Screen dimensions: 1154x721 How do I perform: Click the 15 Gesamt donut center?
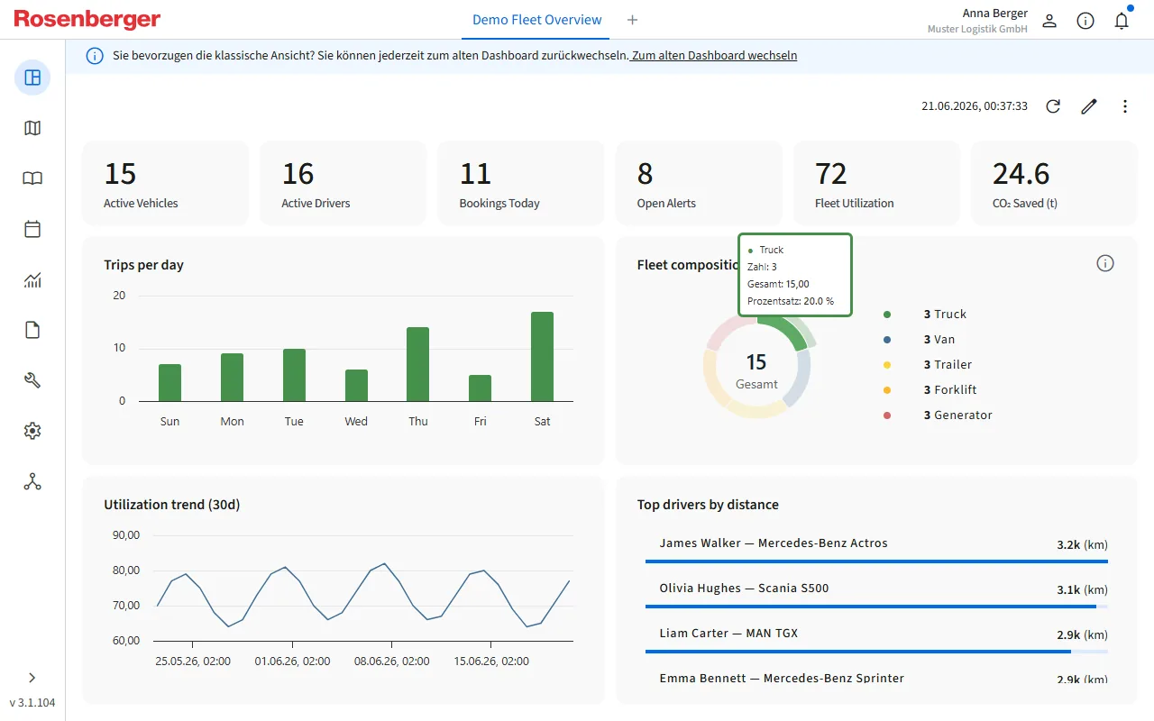[x=756, y=370]
